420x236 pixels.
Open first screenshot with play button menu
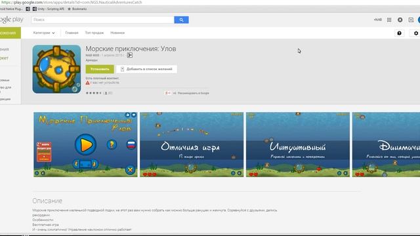[85, 144]
